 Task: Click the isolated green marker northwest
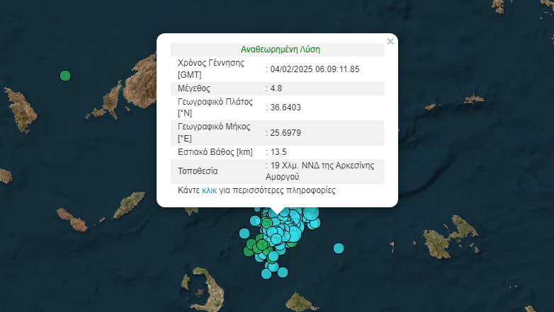point(65,76)
